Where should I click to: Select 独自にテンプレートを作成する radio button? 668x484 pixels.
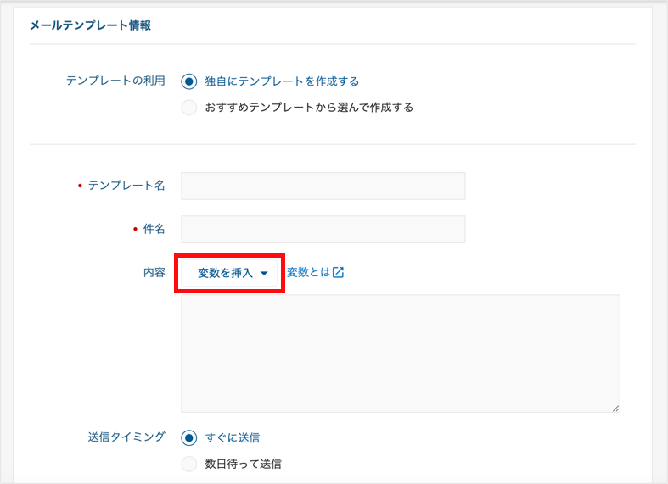pos(188,81)
